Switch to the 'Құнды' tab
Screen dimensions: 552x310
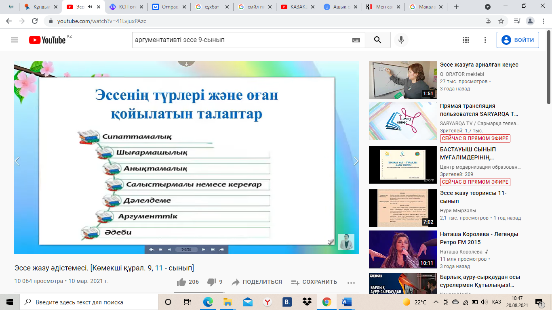pos(41,7)
